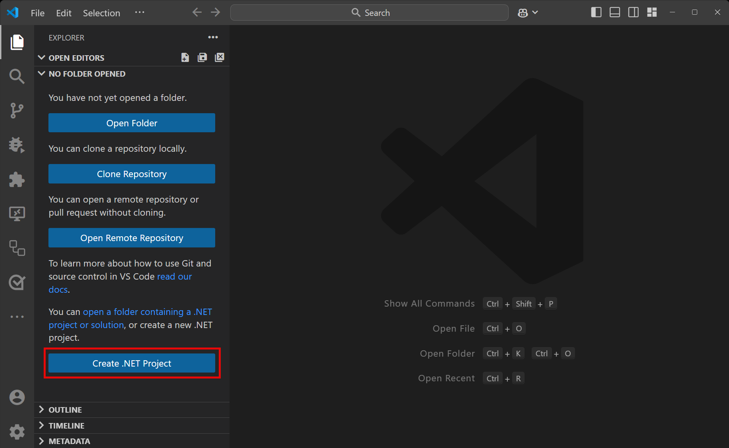Open the Selection menu
The height and width of the screenshot is (448, 729).
click(101, 13)
